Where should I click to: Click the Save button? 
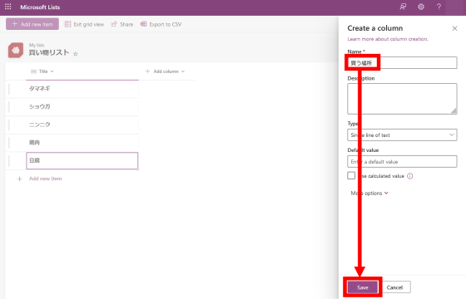pos(363,287)
